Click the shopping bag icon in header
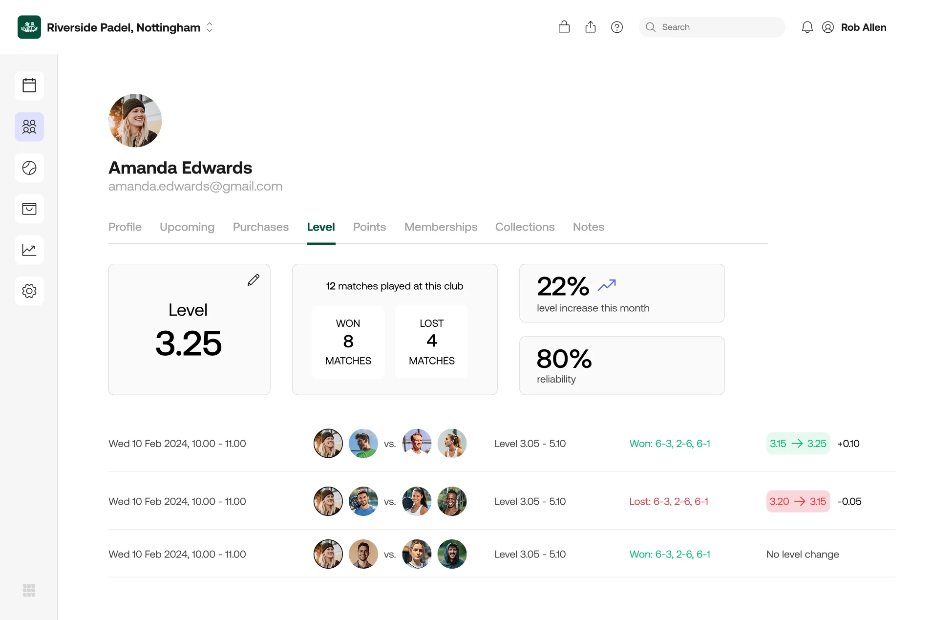The height and width of the screenshot is (620, 933). point(564,27)
